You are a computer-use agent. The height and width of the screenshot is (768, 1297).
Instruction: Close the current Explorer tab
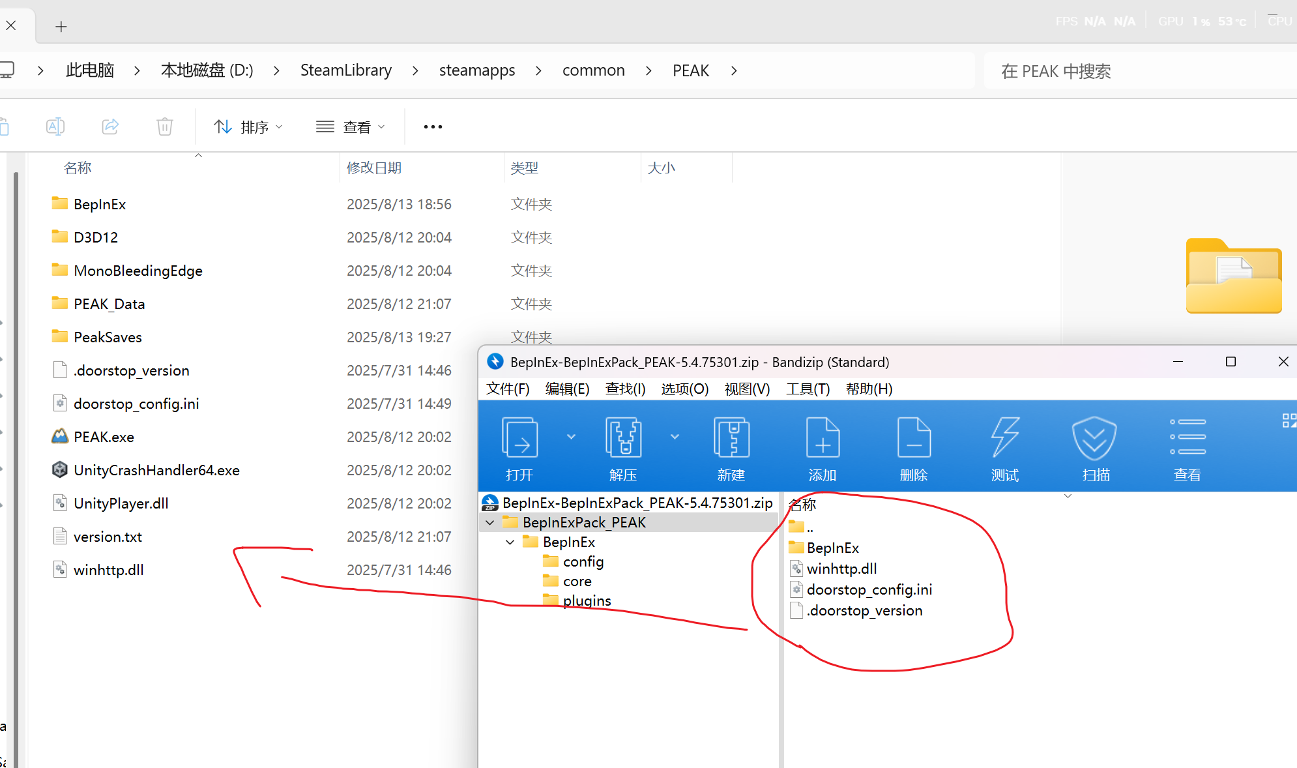tap(11, 26)
